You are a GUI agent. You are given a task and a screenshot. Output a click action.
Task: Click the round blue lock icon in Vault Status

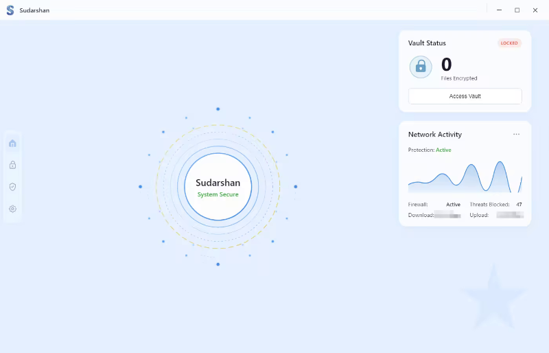(421, 67)
